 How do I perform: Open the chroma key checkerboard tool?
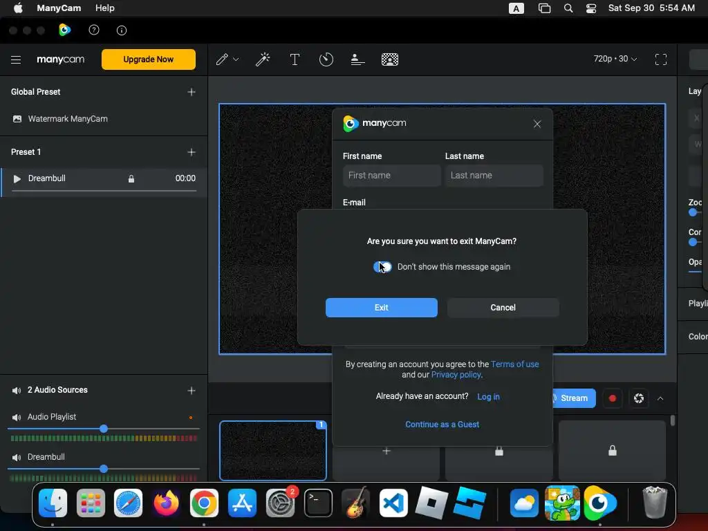[390, 59]
